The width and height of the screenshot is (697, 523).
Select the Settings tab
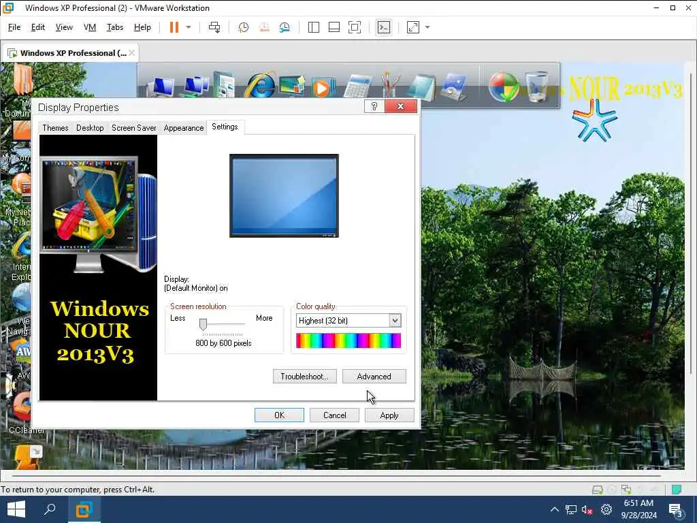click(225, 127)
